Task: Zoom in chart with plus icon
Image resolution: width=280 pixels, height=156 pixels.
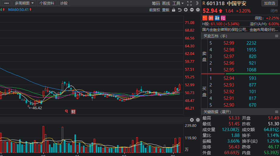Action: click(x=186, y=10)
